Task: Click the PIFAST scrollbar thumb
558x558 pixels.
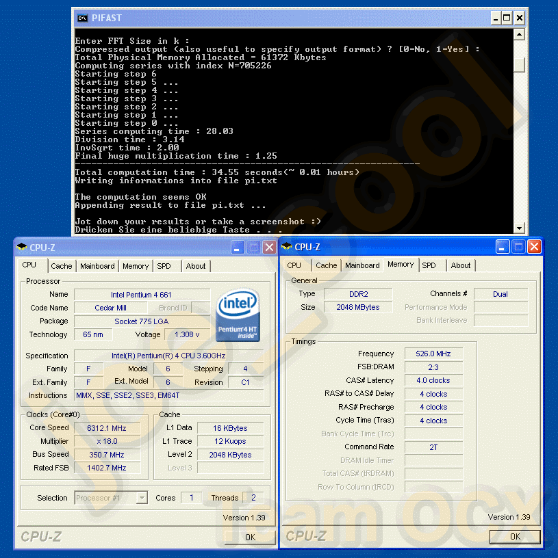Action: pos(520,65)
